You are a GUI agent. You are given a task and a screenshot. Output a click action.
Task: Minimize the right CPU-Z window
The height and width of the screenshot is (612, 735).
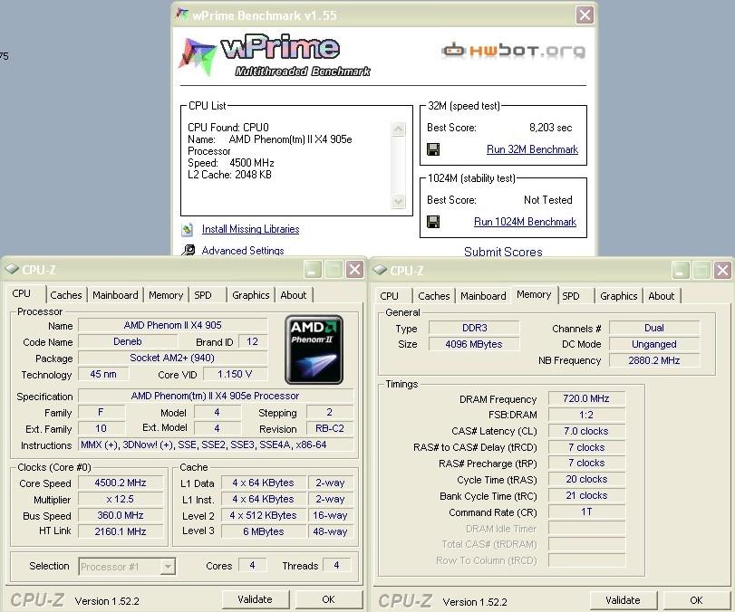[681, 270]
